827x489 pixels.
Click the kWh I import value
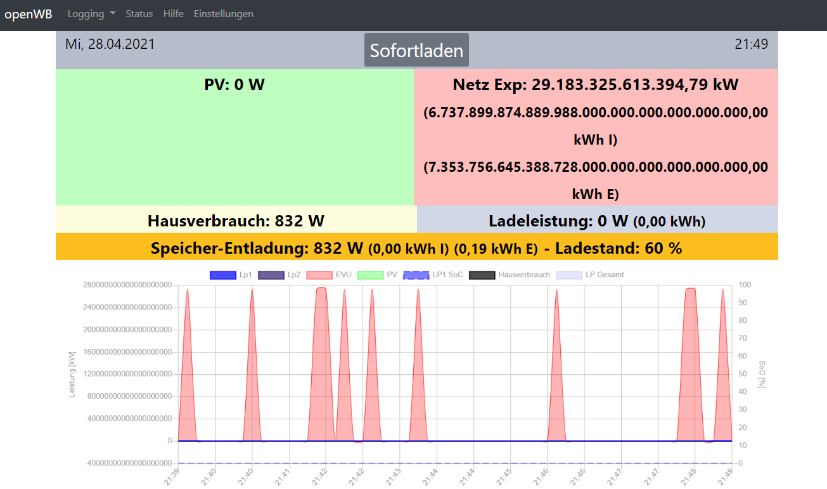point(596,126)
